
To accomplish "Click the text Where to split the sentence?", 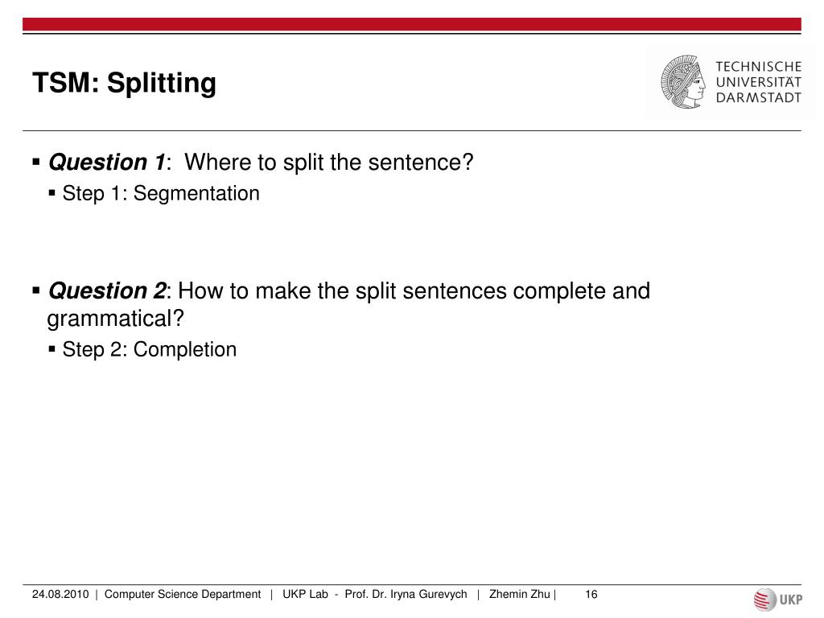I will pos(329,162).
